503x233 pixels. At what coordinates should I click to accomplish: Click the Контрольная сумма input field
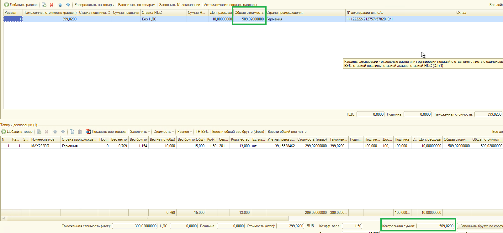click(x=435, y=226)
